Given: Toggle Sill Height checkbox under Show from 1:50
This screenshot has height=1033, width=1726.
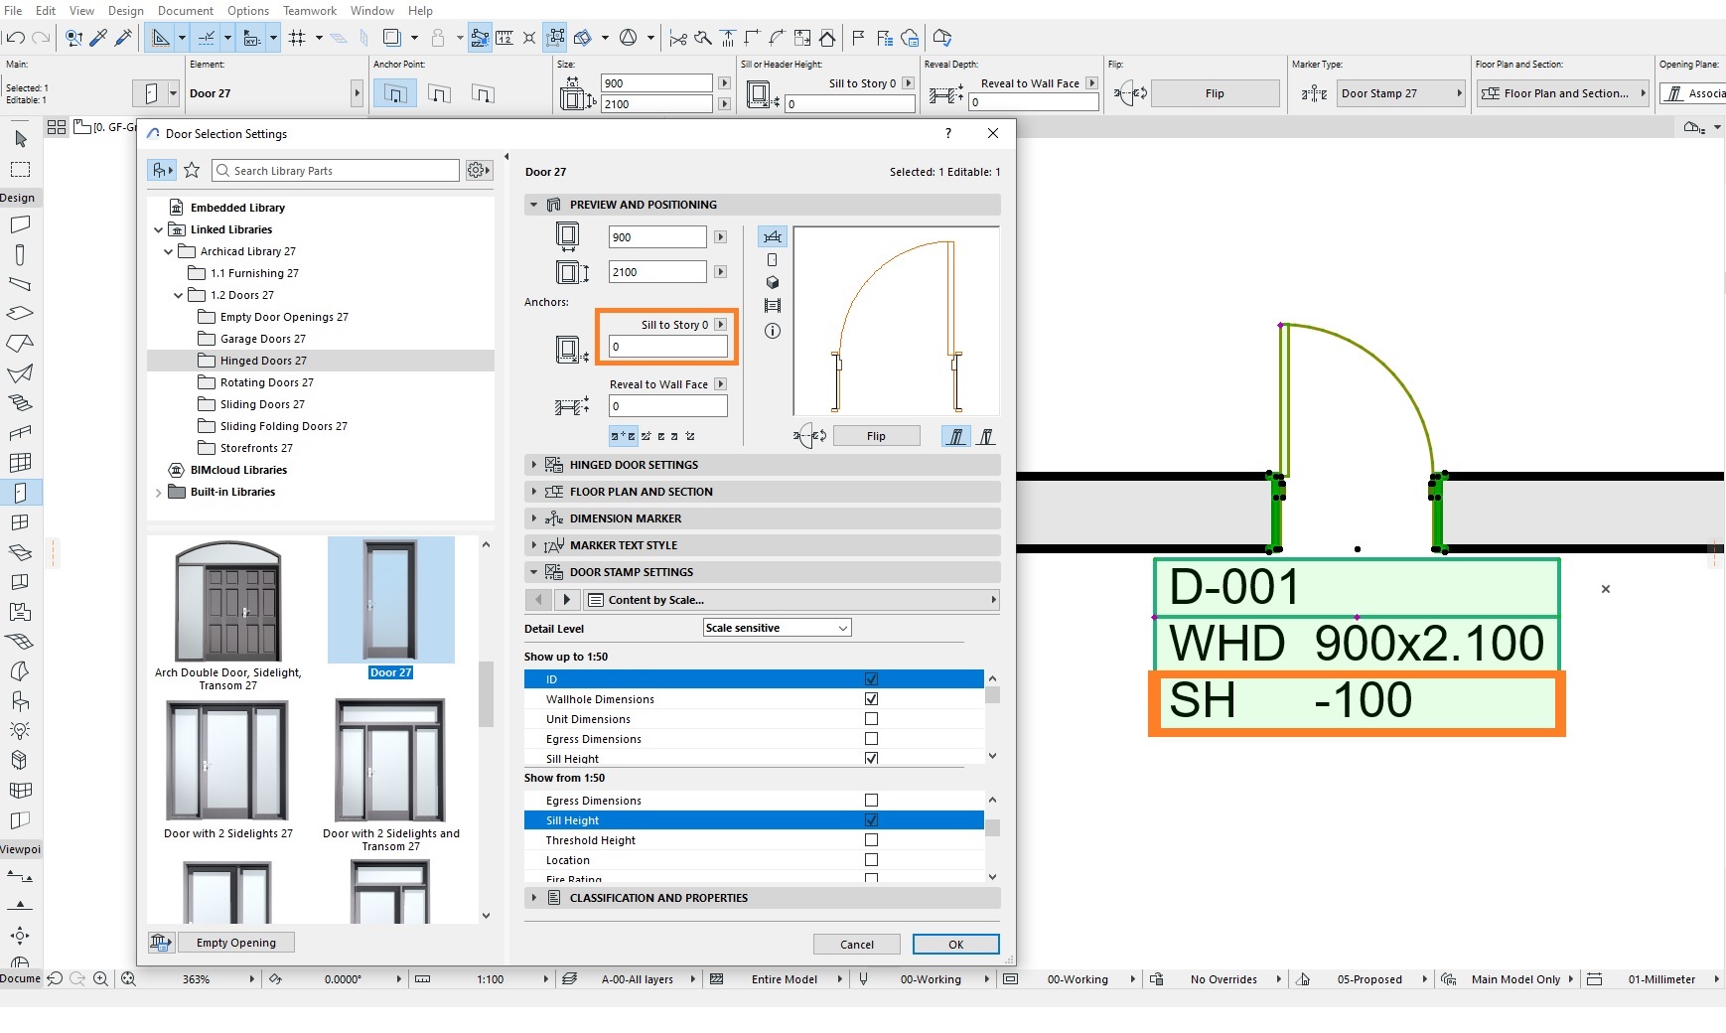Looking at the screenshot, I should pos(871,820).
